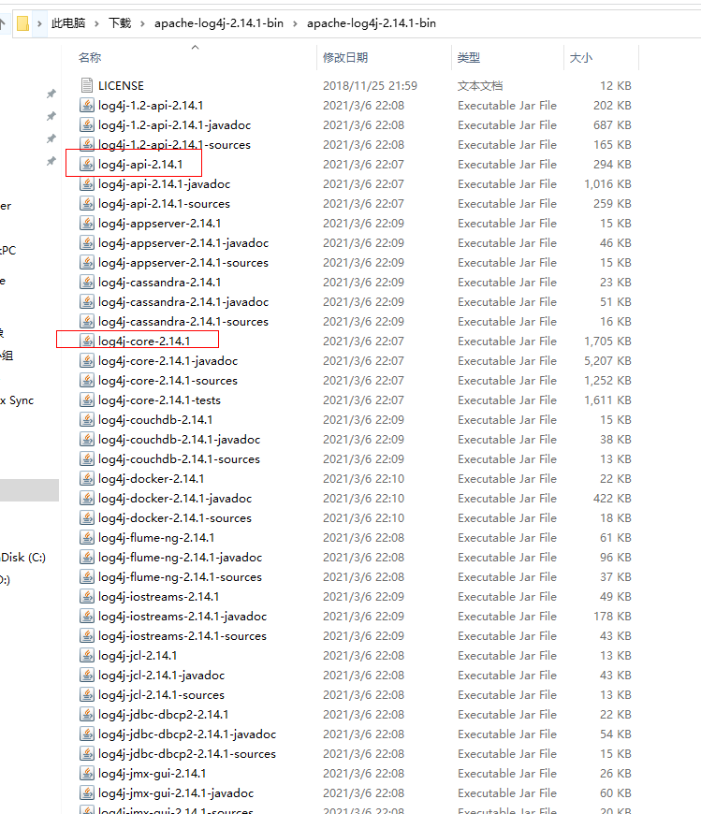Click the 2018/11/25 21:59 date of LICENSE

pyautogui.click(x=370, y=86)
